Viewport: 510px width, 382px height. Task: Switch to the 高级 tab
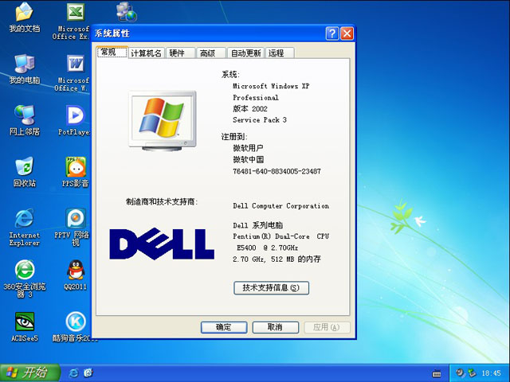pos(210,53)
